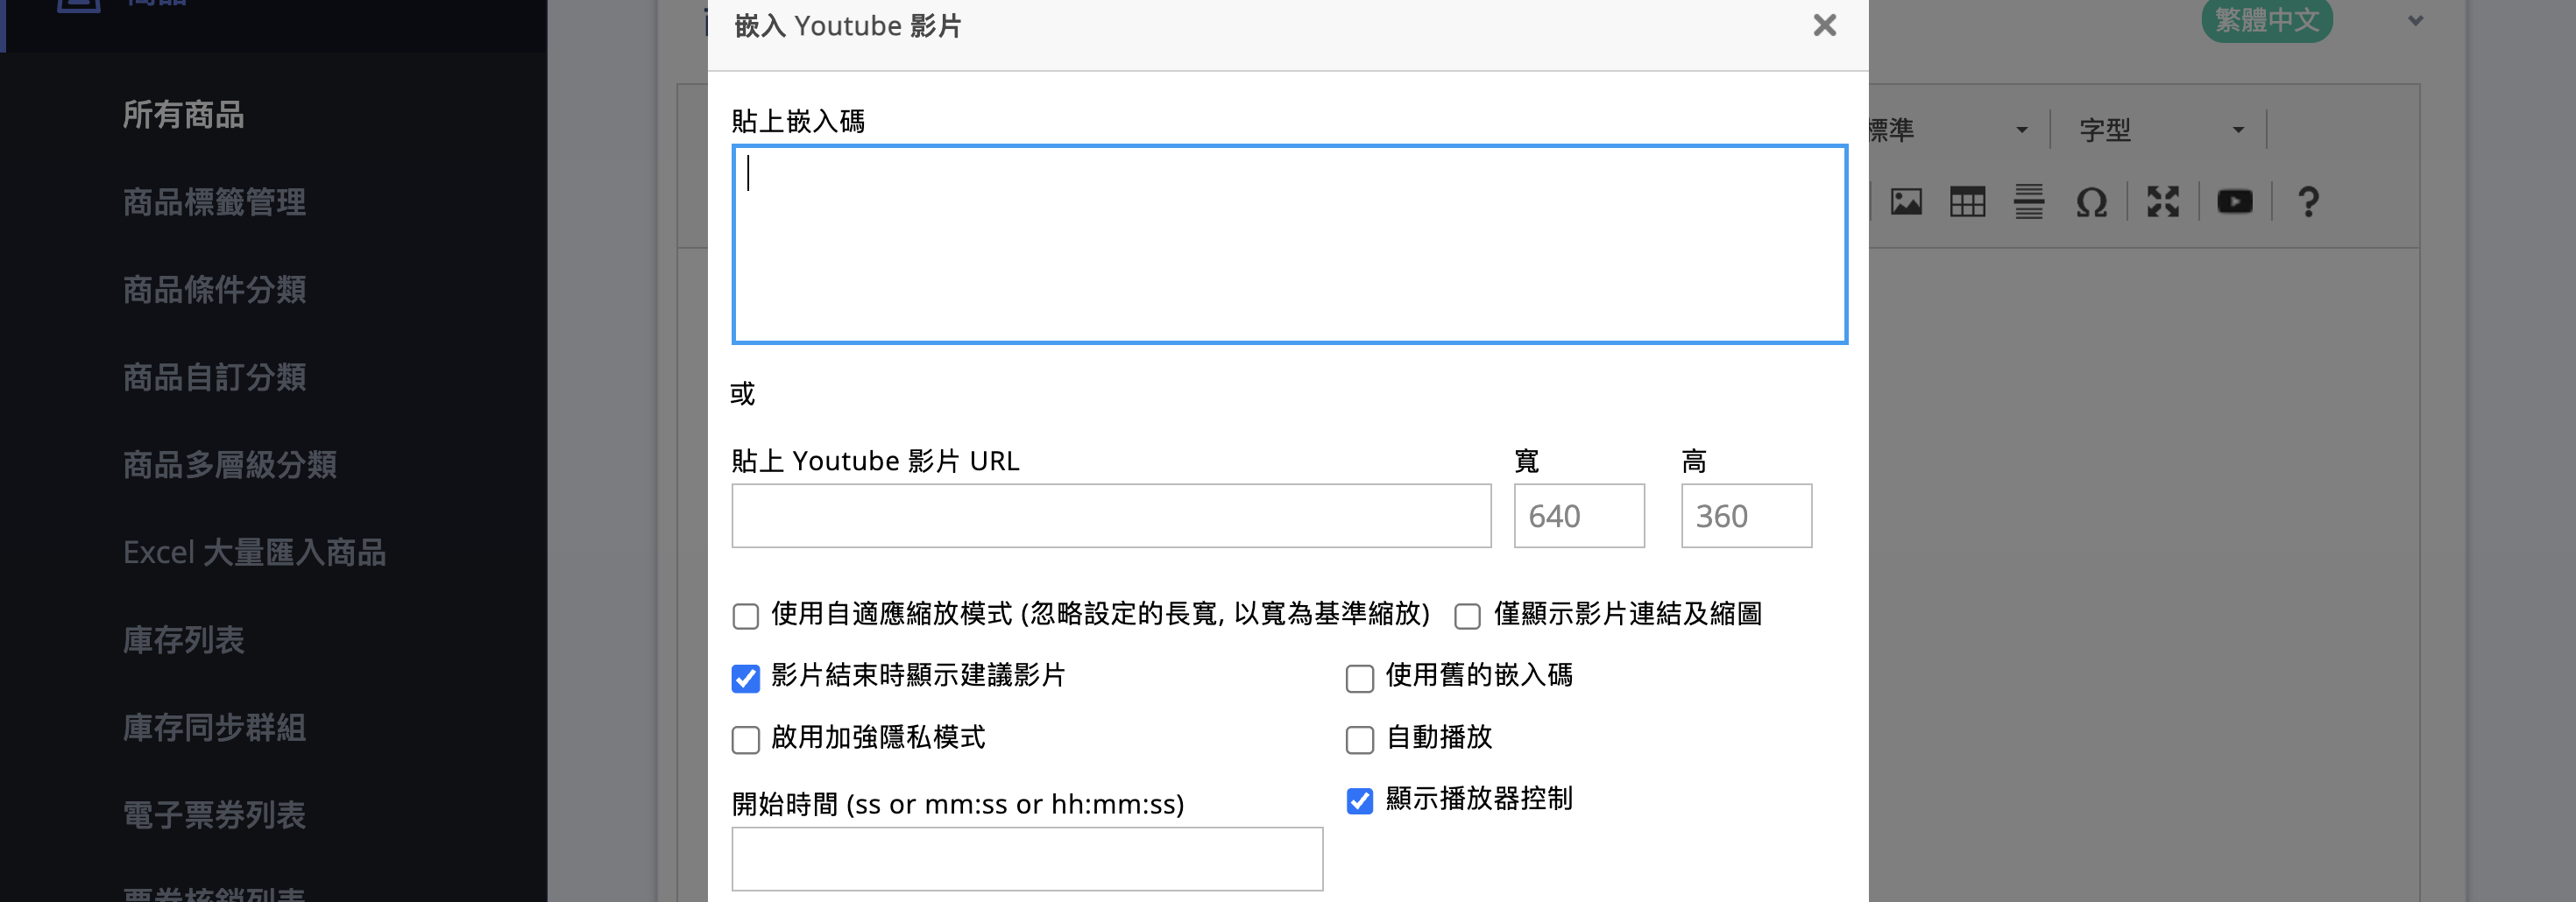The image size is (2576, 902).
Task: Expand the chevron next to 繁體中文
Action: (x=2415, y=20)
